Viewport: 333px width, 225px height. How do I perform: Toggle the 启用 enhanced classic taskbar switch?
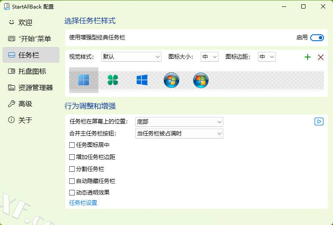pos(317,38)
